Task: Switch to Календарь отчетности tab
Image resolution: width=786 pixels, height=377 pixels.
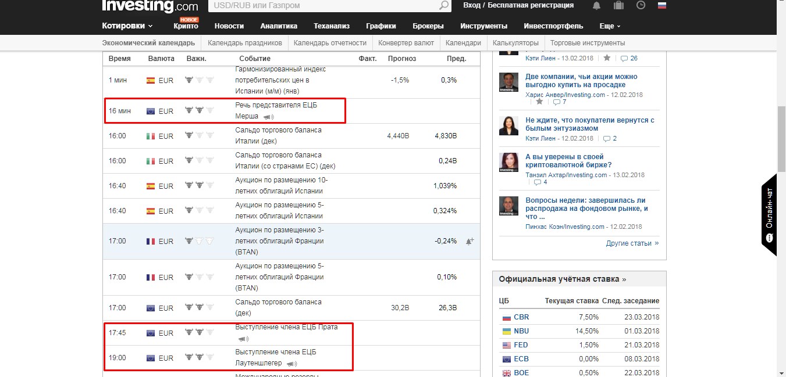Action: click(x=330, y=43)
